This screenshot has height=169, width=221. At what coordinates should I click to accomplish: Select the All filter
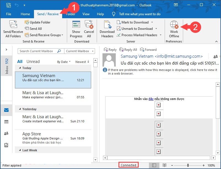[x=20, y=62]
